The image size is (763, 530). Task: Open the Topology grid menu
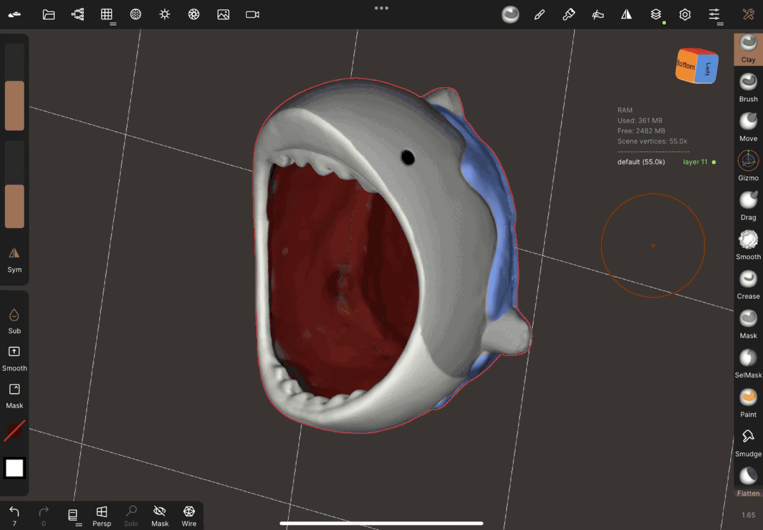[x=107, y=14]
